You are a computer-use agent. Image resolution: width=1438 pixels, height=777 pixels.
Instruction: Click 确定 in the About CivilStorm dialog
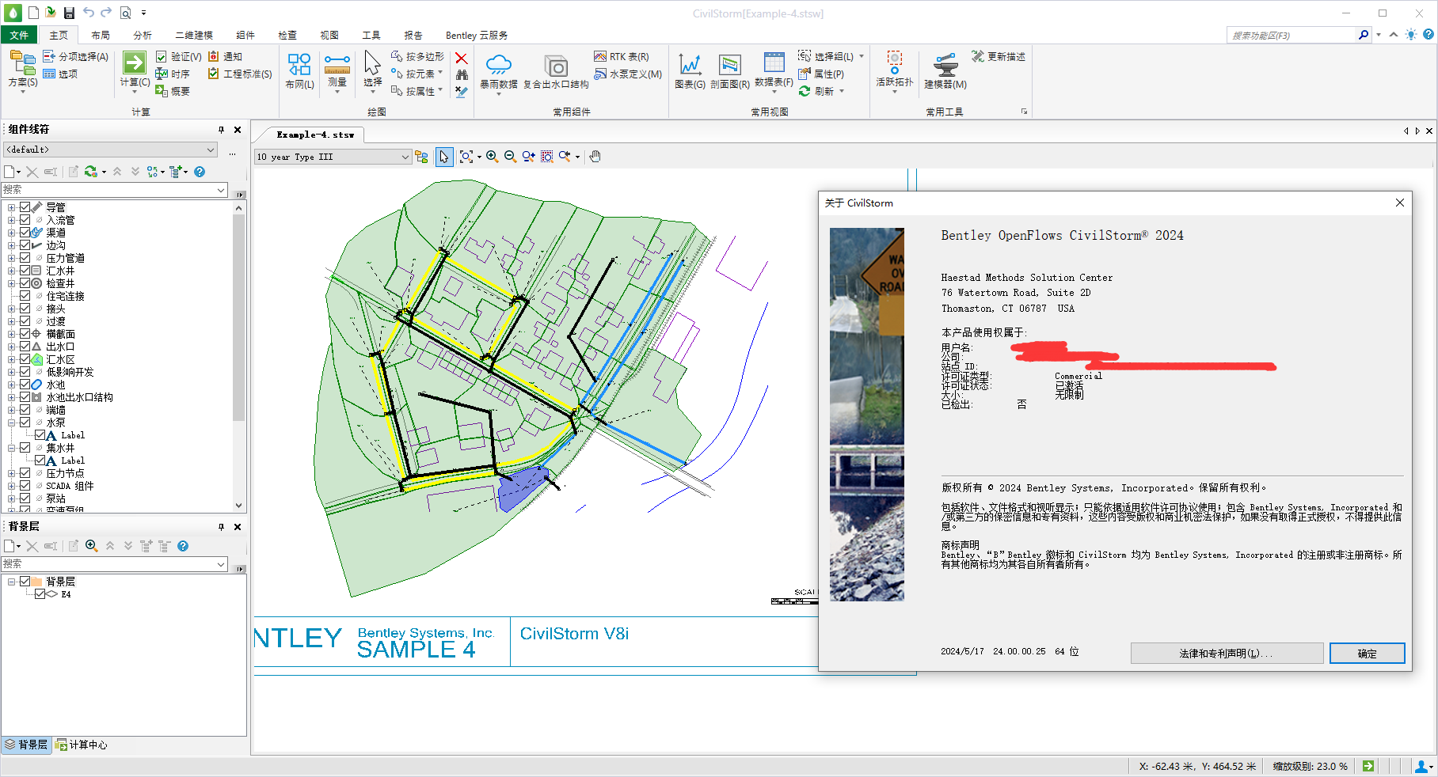click(1367, 654)
